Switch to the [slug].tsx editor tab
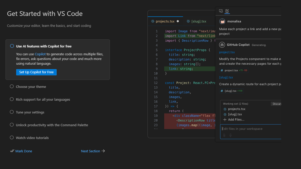Viewport: 301px width, 169px height. 198,21
